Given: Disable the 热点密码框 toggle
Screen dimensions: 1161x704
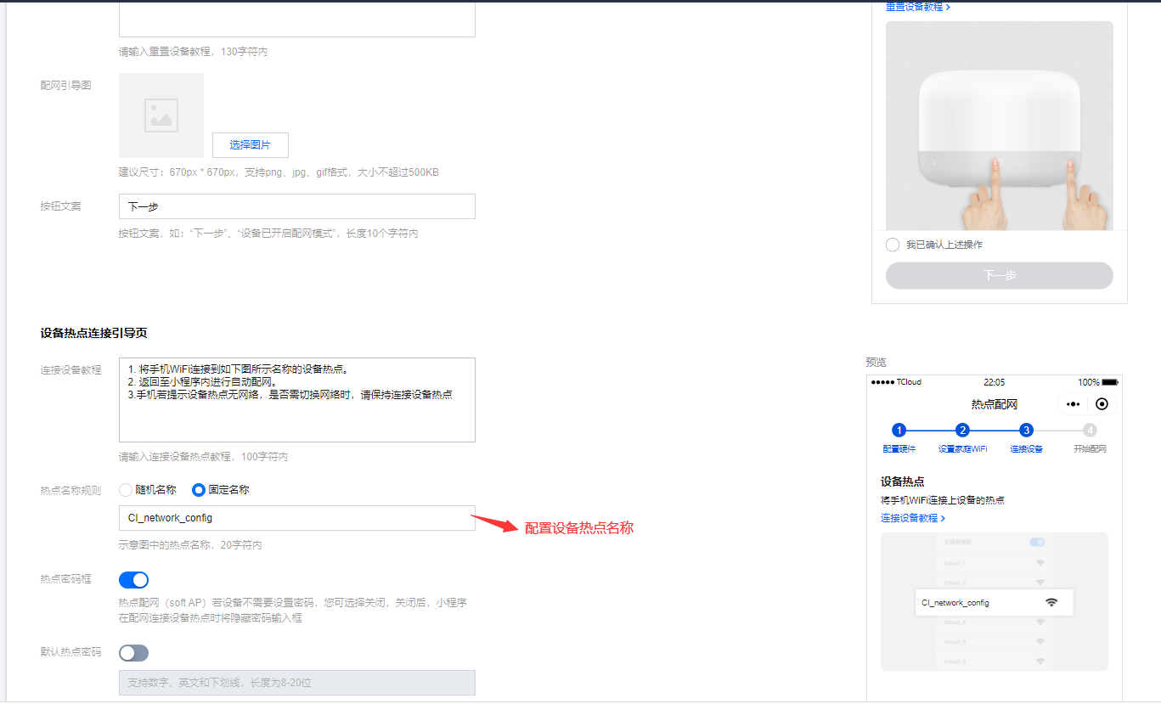Looking at the screenshot, I should point(133,579).
